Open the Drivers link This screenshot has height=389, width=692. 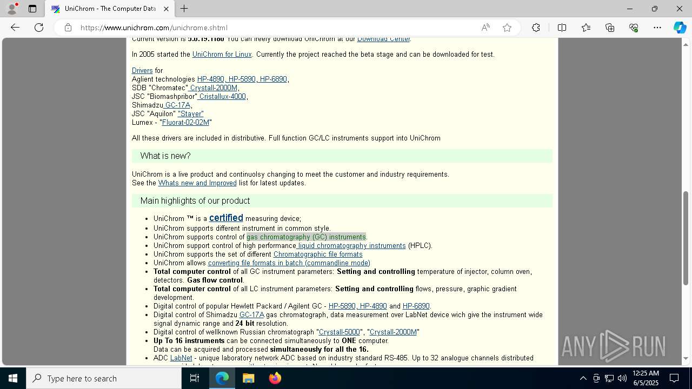(x=142, y=71)
